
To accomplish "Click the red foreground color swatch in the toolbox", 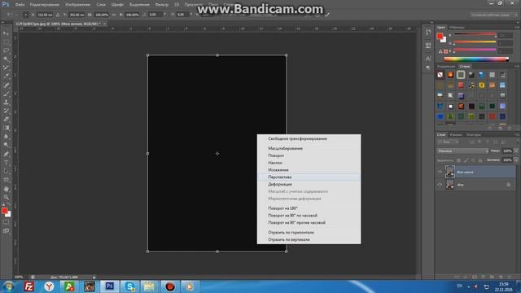I will pos(4,211).
